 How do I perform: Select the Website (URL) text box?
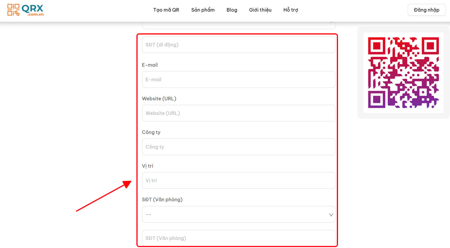(x=239, y=113)
